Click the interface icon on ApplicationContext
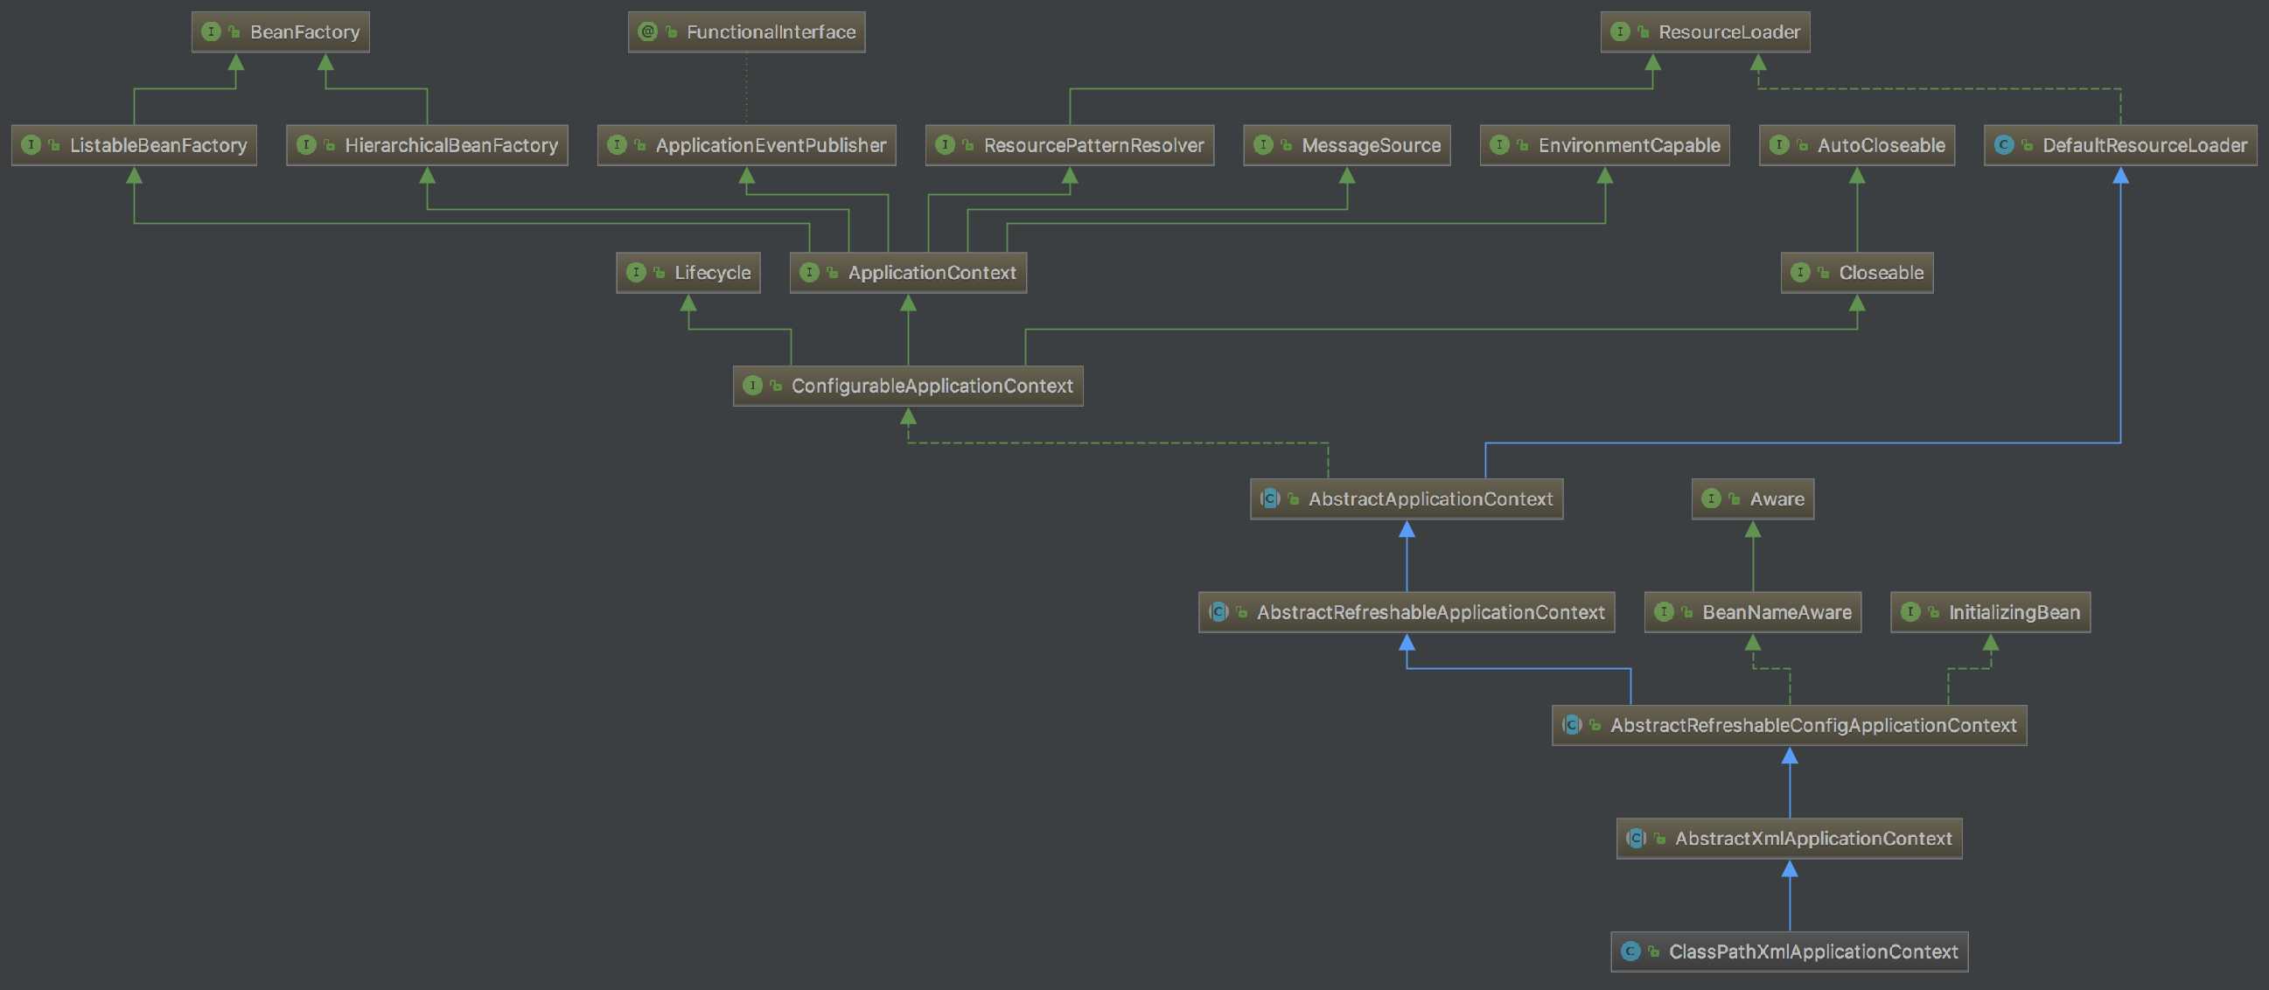2269x990 pixels. pyautogui.click(x=809, y=272)
